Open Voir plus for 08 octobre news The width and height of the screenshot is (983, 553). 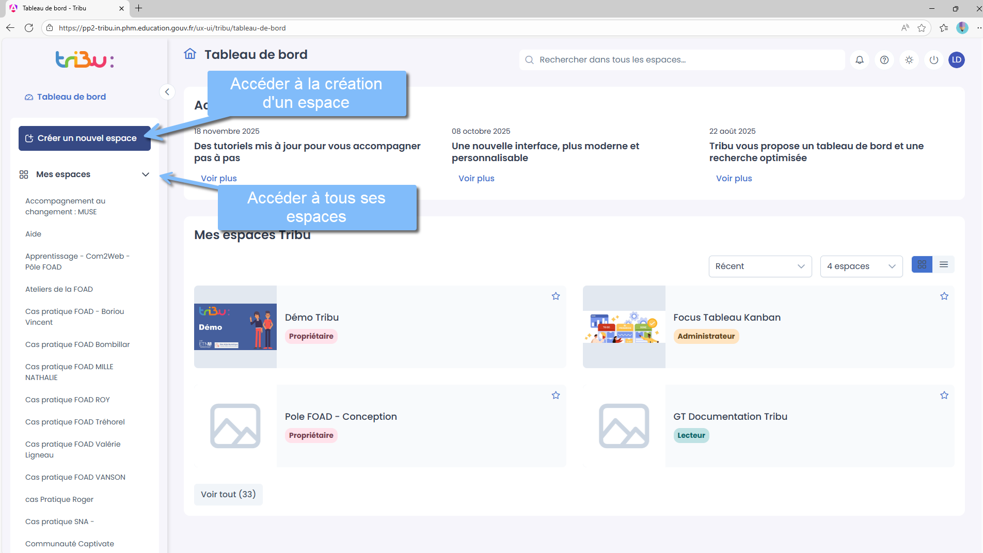pos(477,179)
